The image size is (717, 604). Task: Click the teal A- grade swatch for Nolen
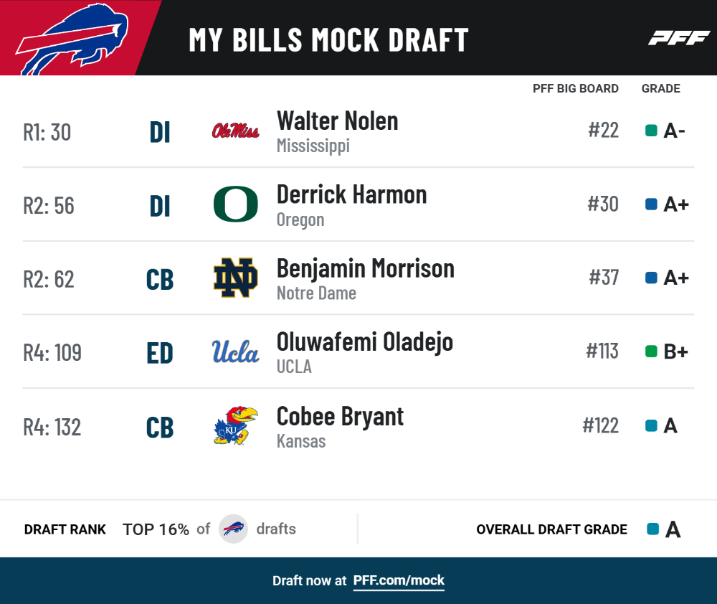click(651, 131)
